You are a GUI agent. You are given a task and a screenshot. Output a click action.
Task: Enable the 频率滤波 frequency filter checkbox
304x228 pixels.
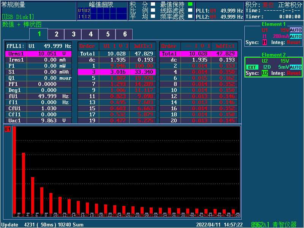pyautogui.click(x=190, y=16)
